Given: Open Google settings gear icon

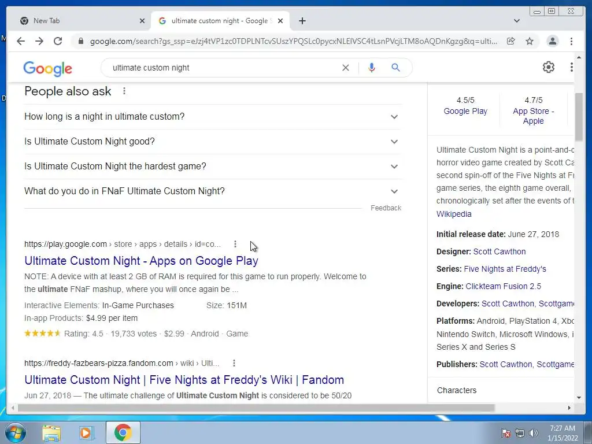Looking at the screenshot, I should [x=549, y=67].
